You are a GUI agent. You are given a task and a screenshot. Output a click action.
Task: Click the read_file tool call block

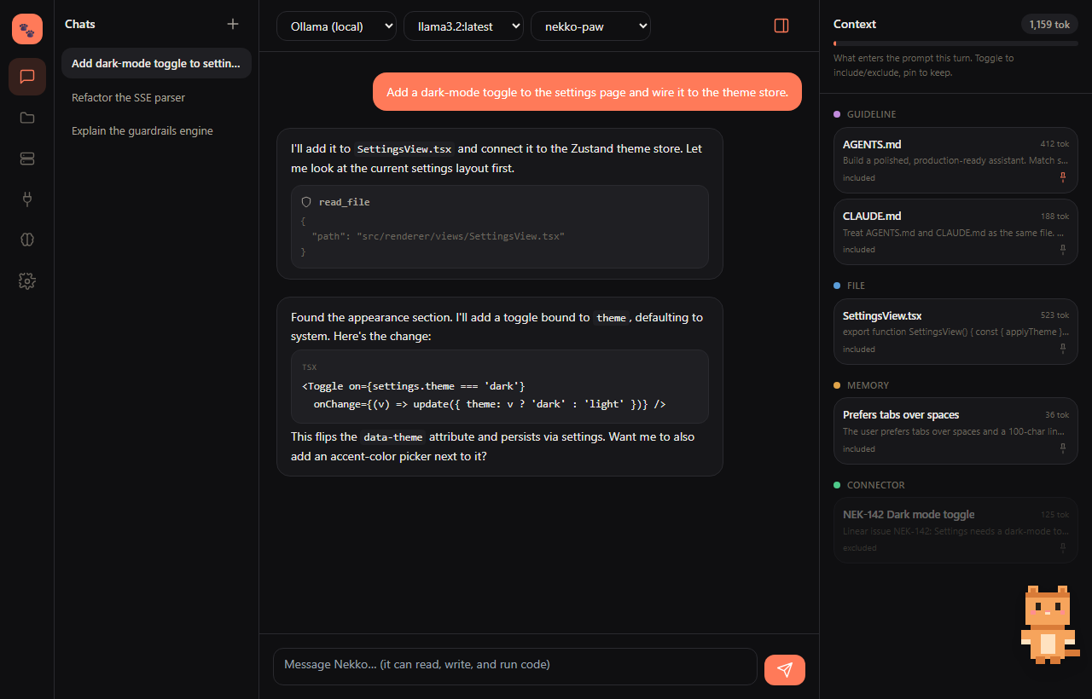[x=500, y=227]
